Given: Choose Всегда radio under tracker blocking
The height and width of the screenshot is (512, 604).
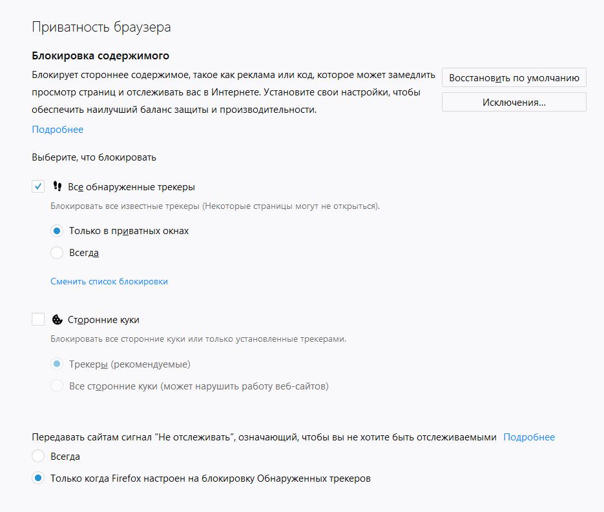Looking at the screenshot, I should [57, 253].
